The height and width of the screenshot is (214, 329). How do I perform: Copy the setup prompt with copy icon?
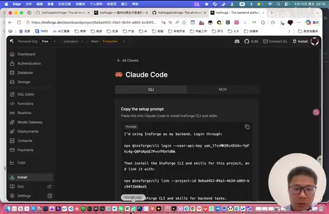[x=247, y=127]
